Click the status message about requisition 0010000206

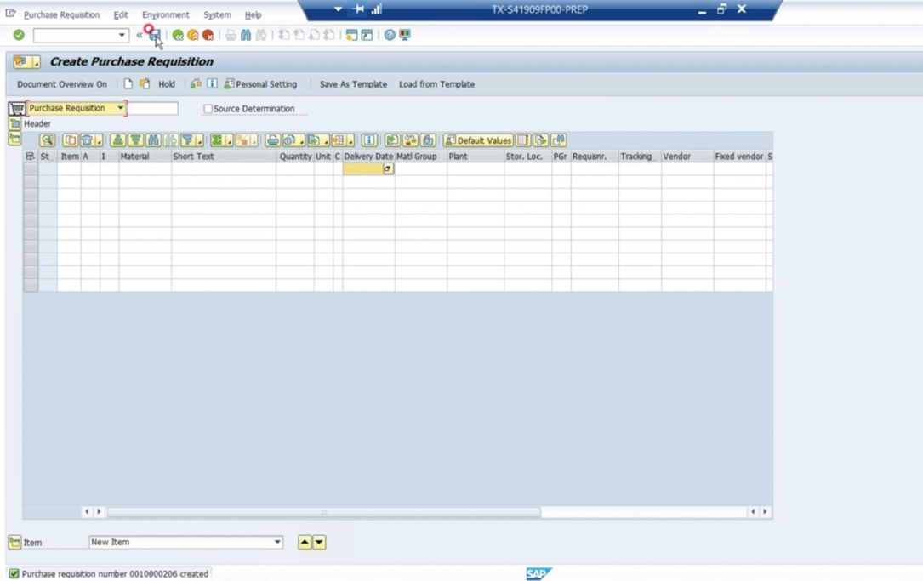tap(115, 574)
